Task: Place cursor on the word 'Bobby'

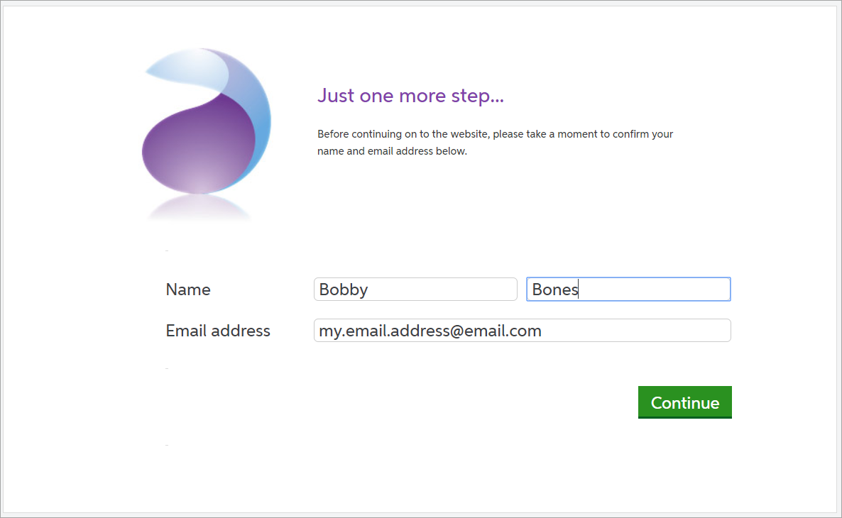Action: coord(343,290)
